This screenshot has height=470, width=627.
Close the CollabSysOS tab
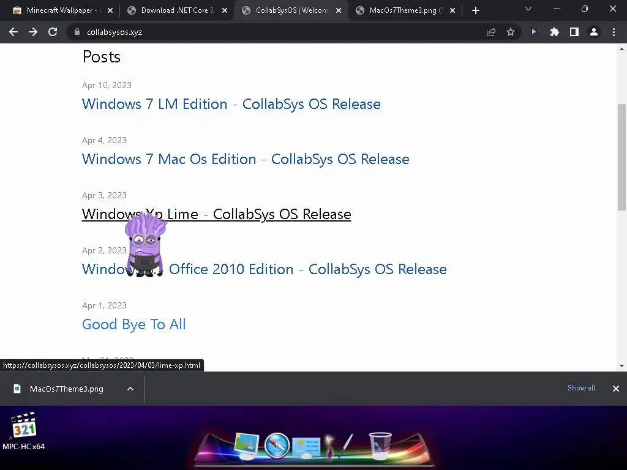(x=339, y=10)
